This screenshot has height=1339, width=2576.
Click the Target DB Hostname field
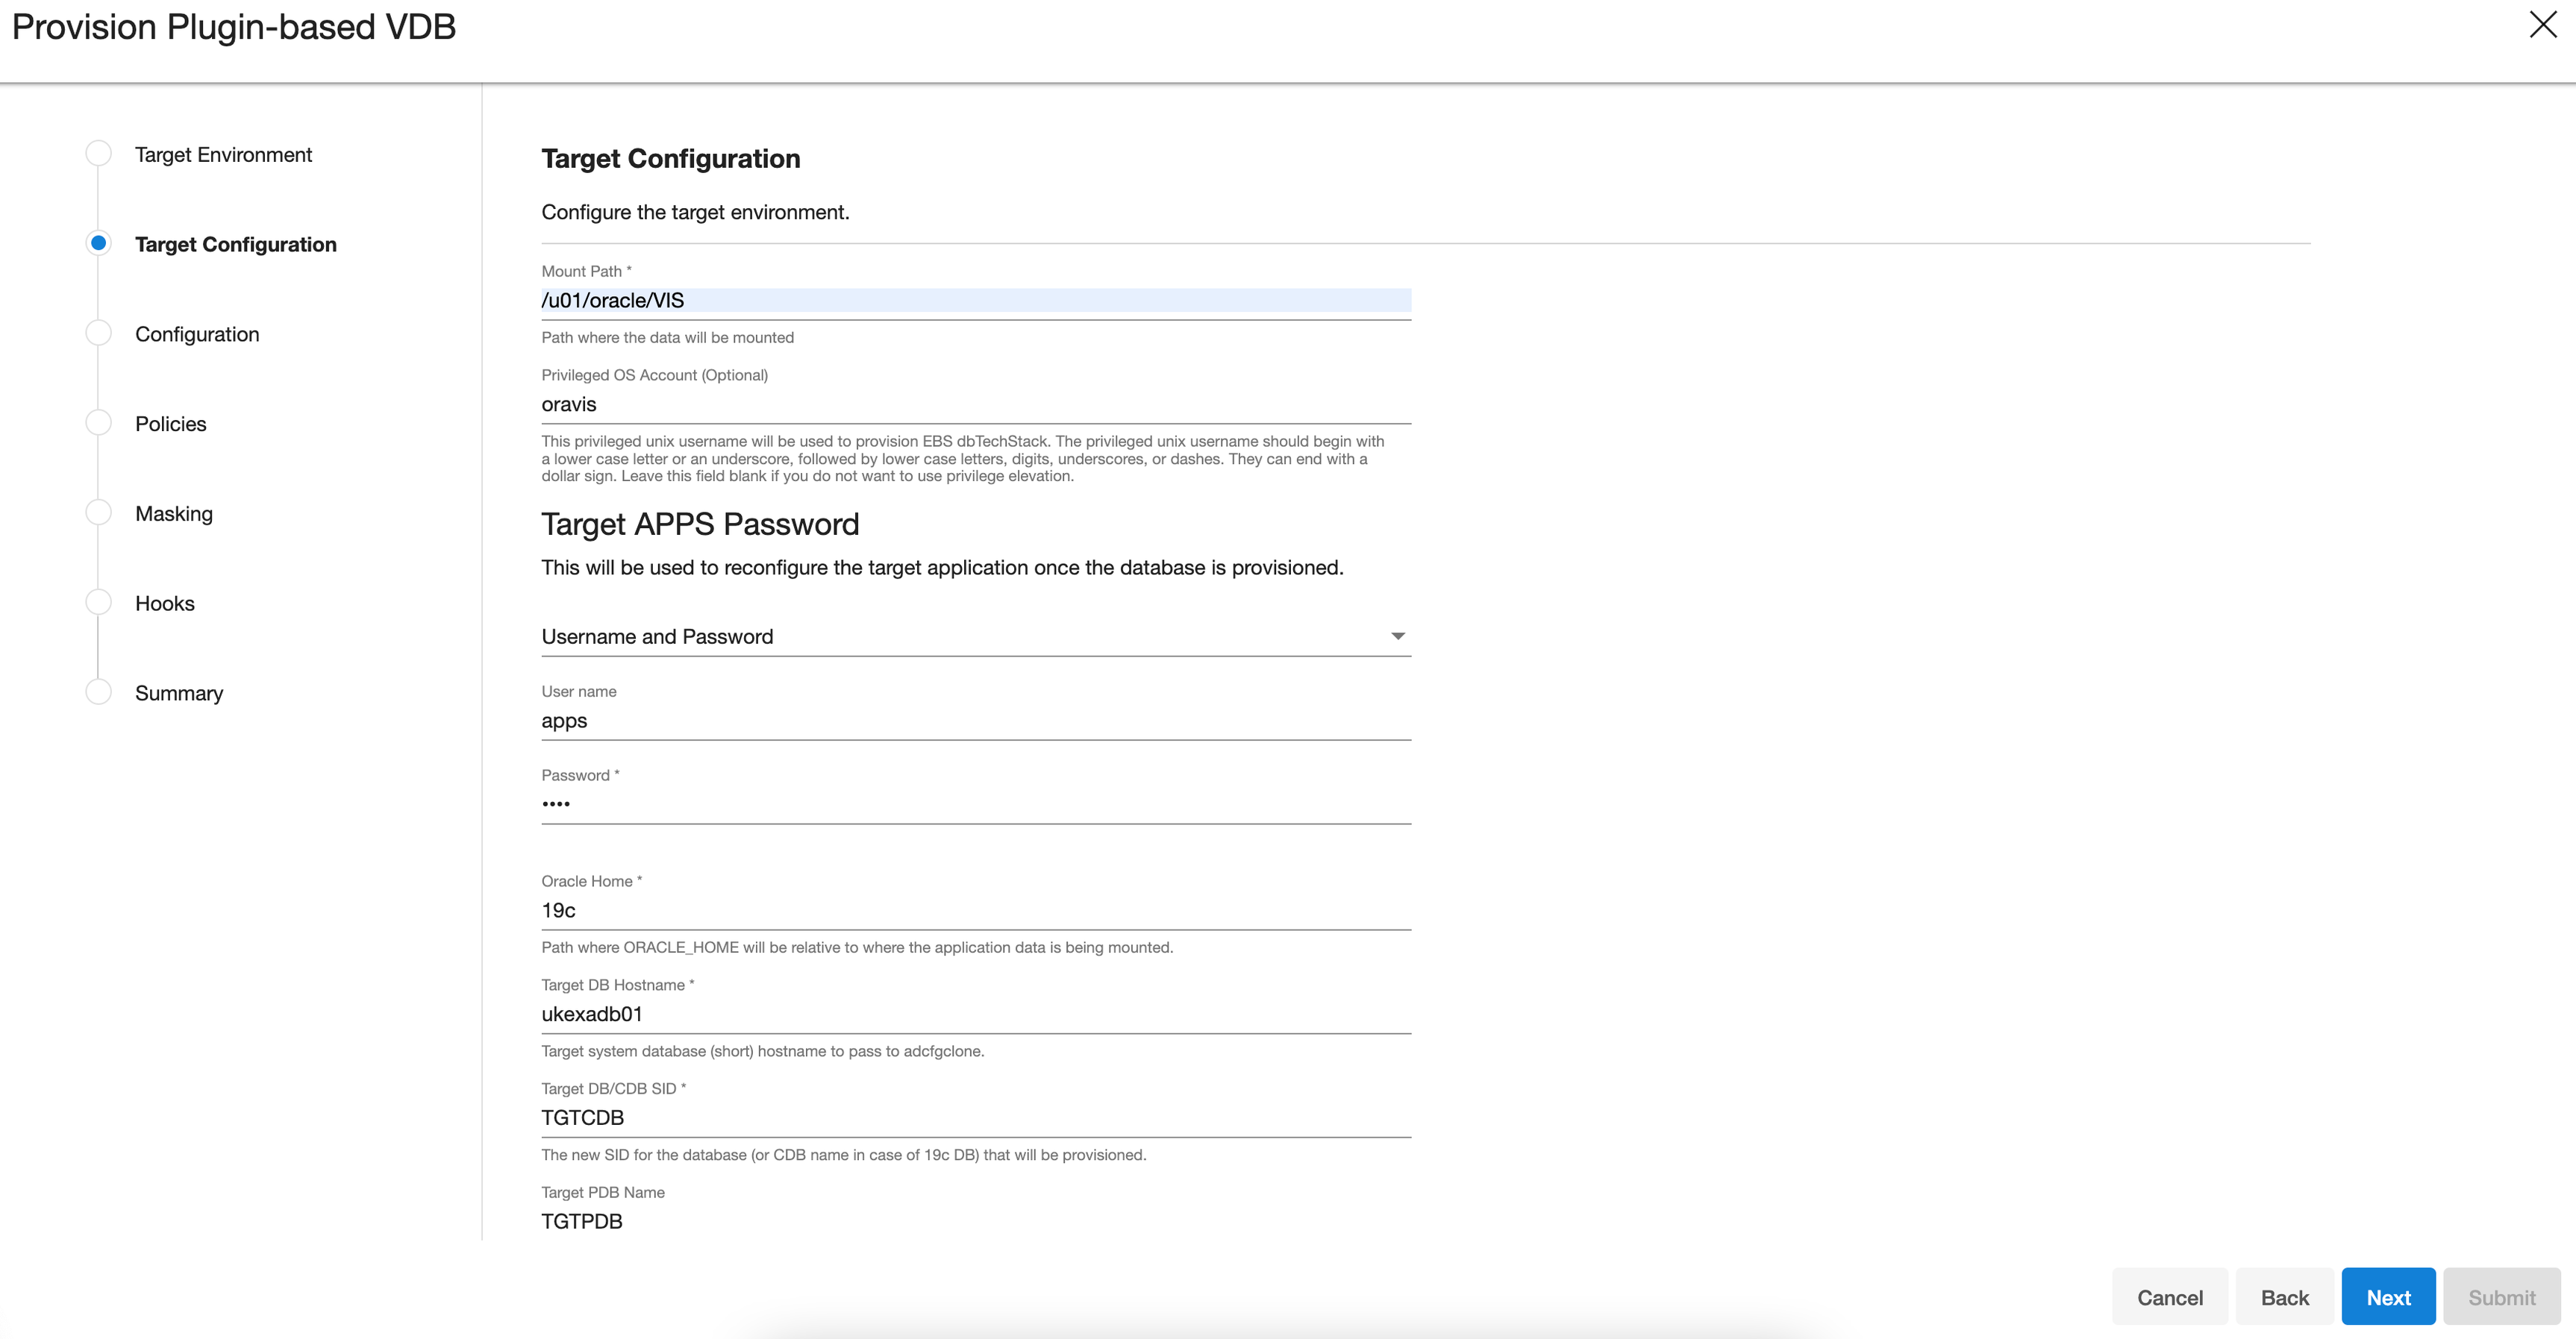click(975, 1014)
